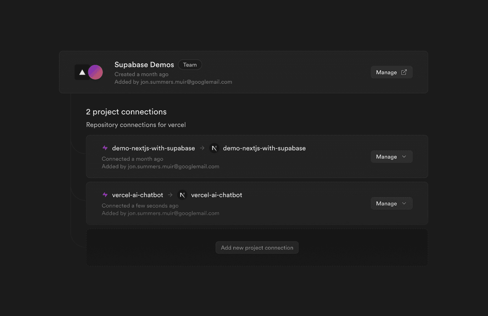Open Manage for the Supabase Demos team
The image size is (488, 316).
tap(391, 72)
